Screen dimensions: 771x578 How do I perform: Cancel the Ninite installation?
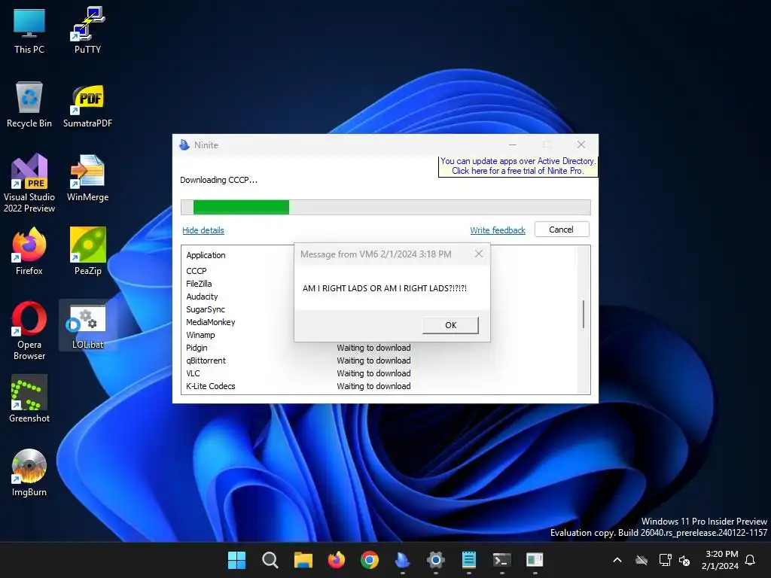[561, 230]
